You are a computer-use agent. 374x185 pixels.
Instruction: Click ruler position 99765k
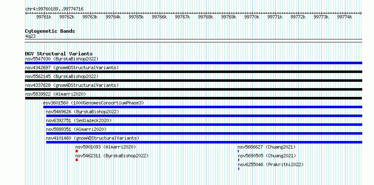click(x=136, y=17)
